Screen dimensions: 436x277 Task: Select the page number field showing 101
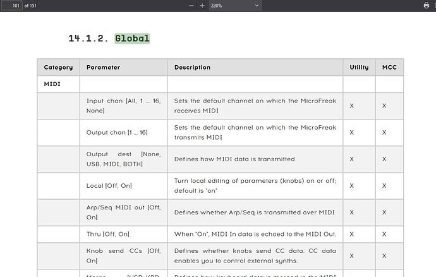click(12, 6)
